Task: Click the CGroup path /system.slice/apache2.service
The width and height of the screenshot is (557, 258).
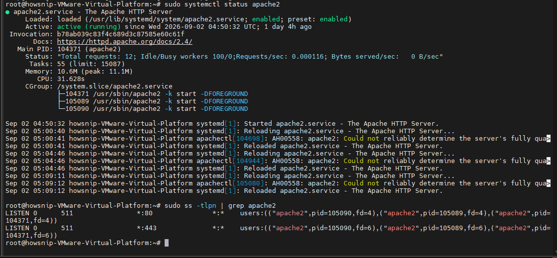Action: [115, 86]
